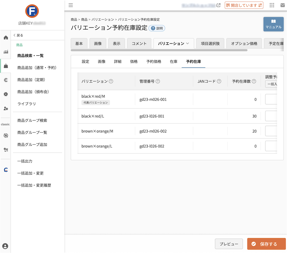
Task: Open the C sidebar icon below products
Action: [x=6, y=80]
